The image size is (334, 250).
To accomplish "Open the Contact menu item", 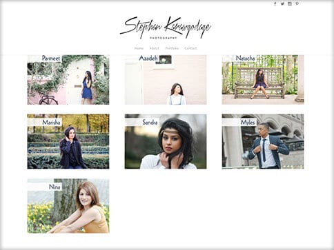I will pyautogui.click(x=190, y=48).
